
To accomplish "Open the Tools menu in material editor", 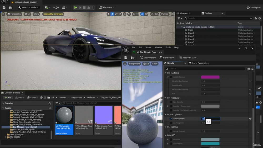I will (x=168, y=48).
